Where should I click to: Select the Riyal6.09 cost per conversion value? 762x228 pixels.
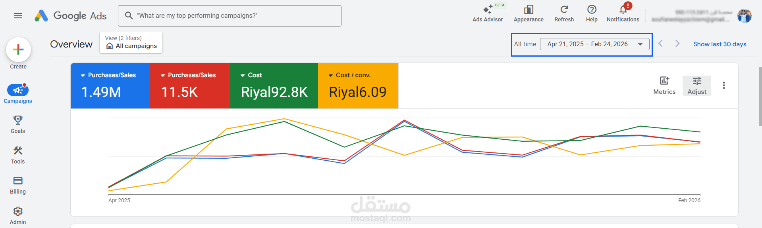coord(358,92)
